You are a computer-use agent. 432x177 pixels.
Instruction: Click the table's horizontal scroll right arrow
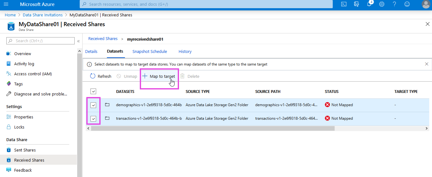tap(427, 128)
